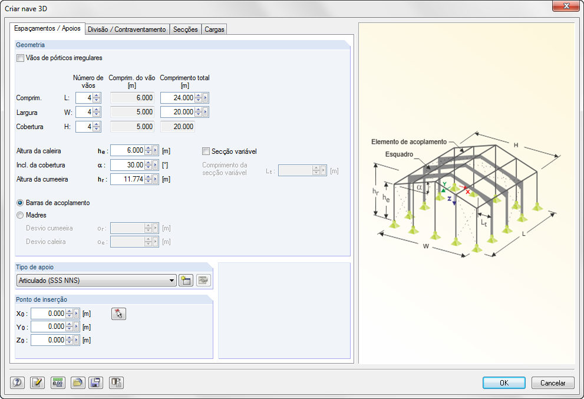Click the spinner of Altura da caleira field
The image size is (584, 399).
pyautogui.click(x=149, y=150)
